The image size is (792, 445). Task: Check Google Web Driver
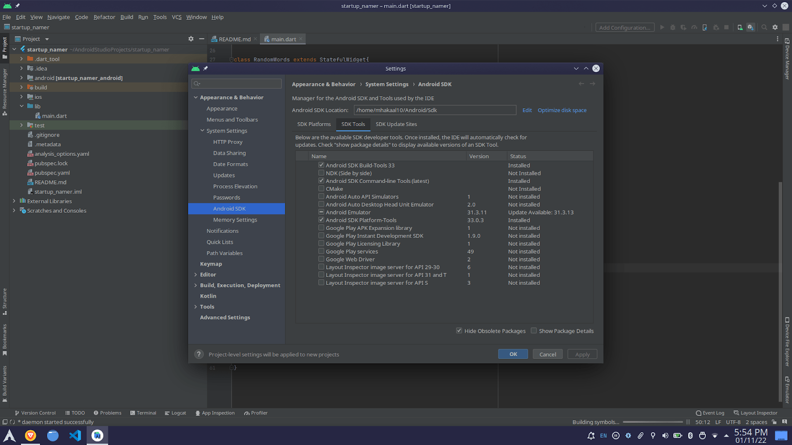(321, 259)
